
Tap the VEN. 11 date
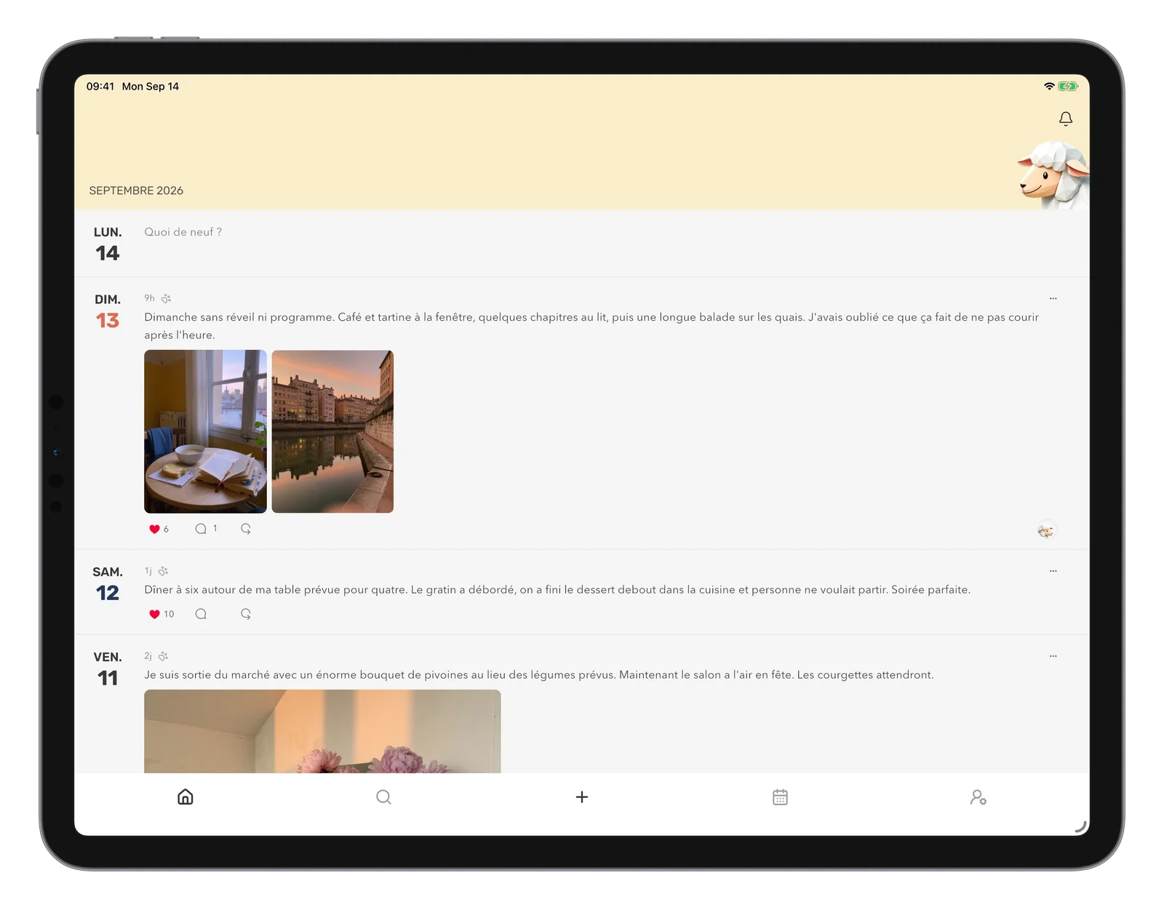pos(108,668)
